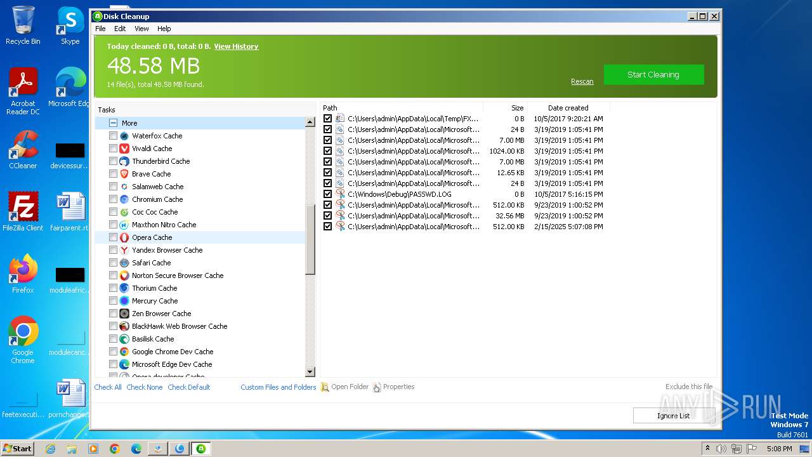This screenshot has width=812, height=457.
Task: Open FileZilla Client desktop shortcut
Action: coord(23,211)
